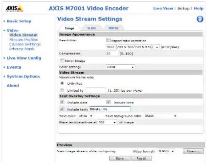The height and width of the screenshot is (163, 206).
Task: Click the Open... preview button
Action: click(193, 151)
